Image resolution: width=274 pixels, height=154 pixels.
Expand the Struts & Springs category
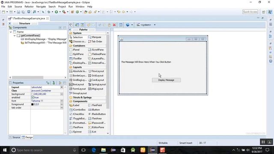[87, 98]
